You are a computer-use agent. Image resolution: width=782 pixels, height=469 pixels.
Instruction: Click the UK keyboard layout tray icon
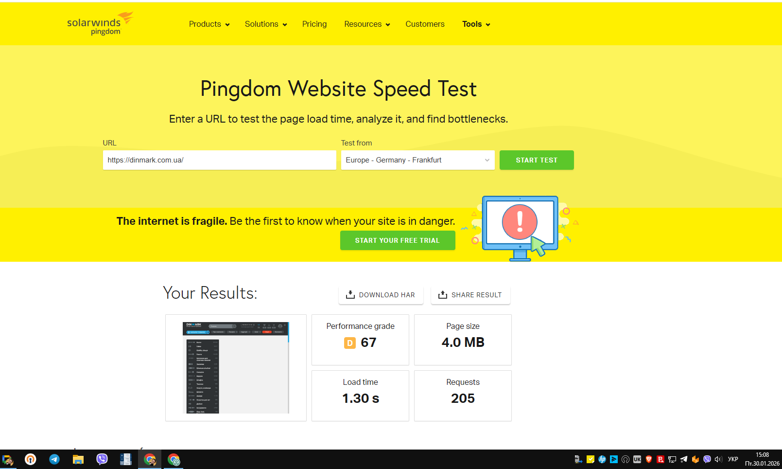[637, 459]
